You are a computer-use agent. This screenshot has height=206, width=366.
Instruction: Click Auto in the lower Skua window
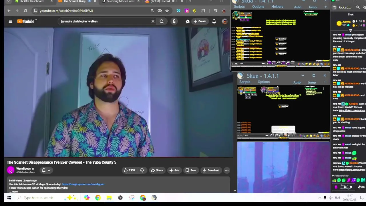297,82
